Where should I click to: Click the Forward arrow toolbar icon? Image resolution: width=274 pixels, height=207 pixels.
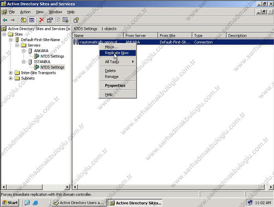tap(13, 20)
